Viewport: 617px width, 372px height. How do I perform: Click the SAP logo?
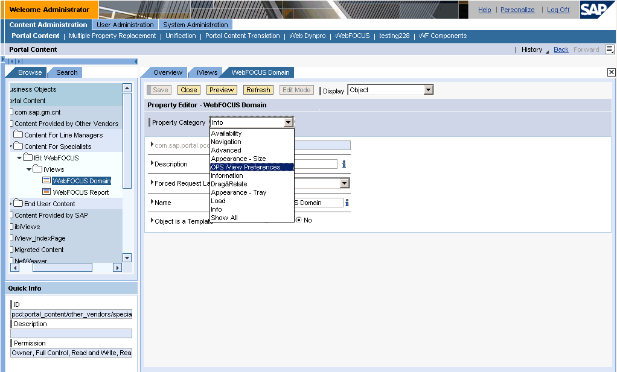(x=597, y=10)
